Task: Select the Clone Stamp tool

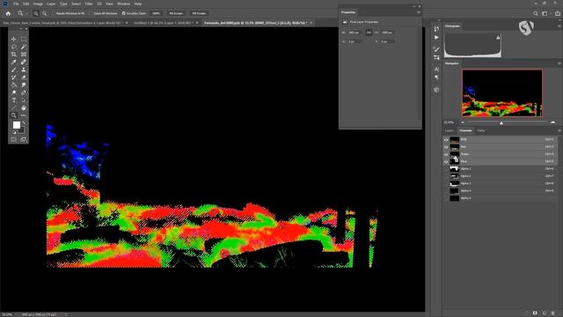Action: 24,70
